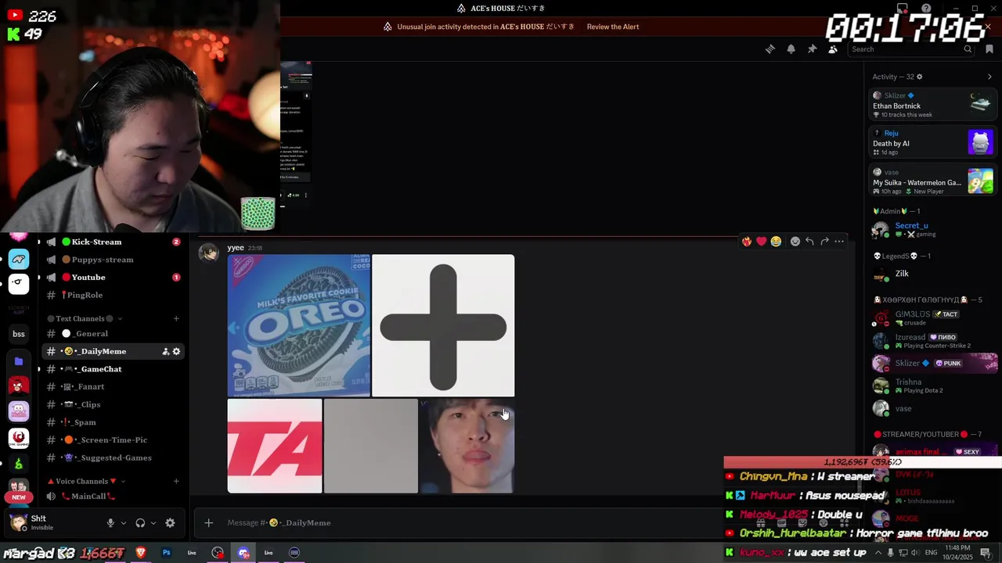Viewport: 1002px width, 563px height.
Task: Open member Secret_u profile
Action: tap(933, 229)
